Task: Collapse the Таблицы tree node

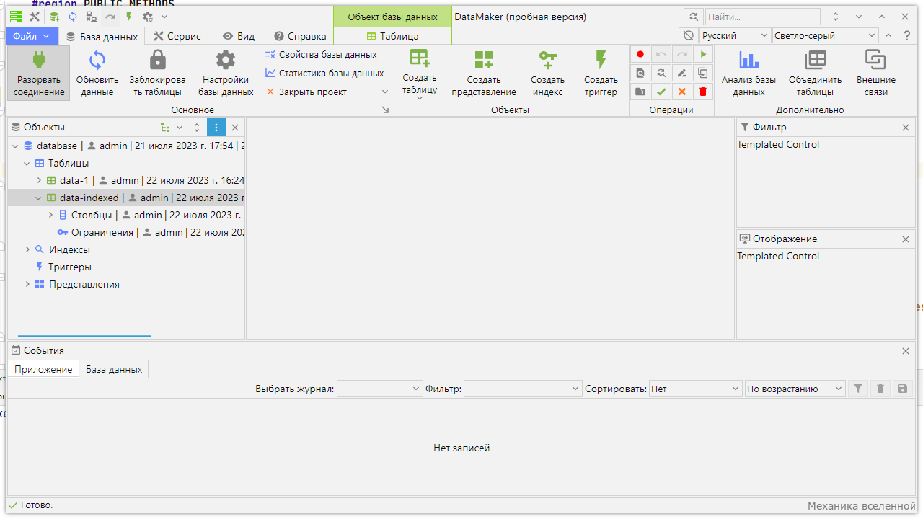Action: tap(27, 164)
